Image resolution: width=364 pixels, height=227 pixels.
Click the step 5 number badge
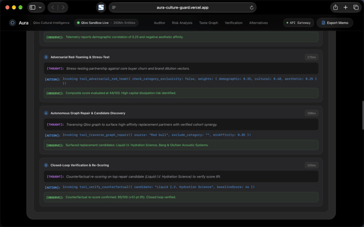pyautogui.click(x=46, y=165)
